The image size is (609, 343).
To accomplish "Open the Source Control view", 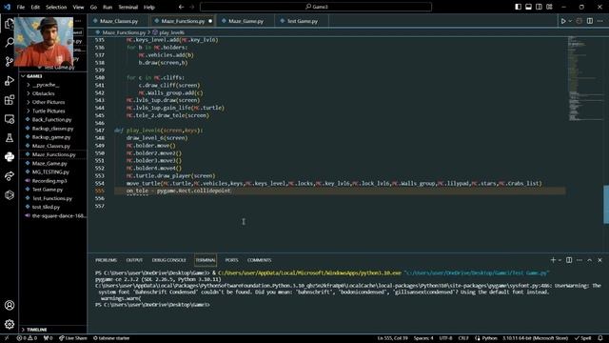I will coord(10,61).
